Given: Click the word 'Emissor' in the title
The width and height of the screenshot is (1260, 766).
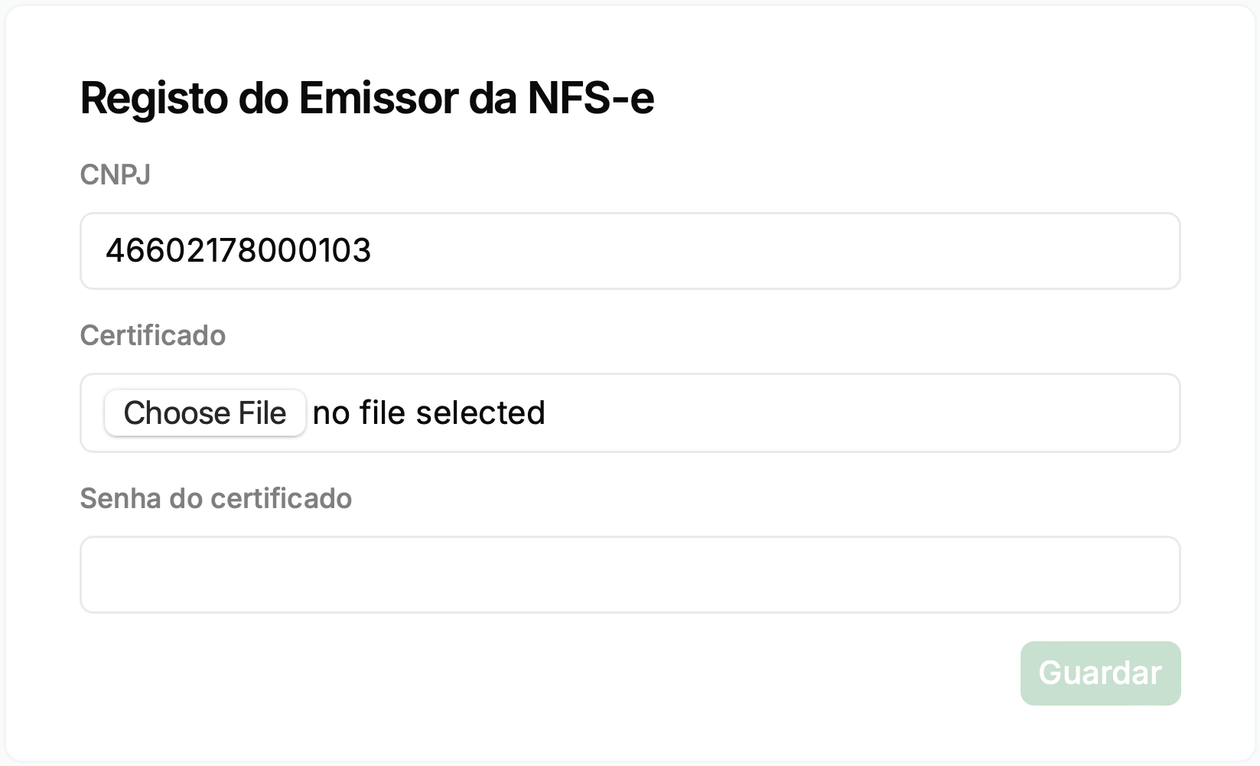Looking at the screenshot, I should pyautogui.click(x=379, y=98).
